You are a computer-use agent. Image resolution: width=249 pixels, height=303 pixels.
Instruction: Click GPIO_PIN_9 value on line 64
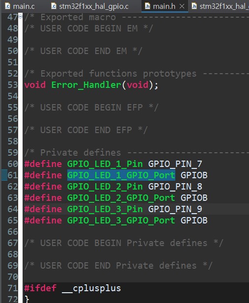click(x=175, y=209)
